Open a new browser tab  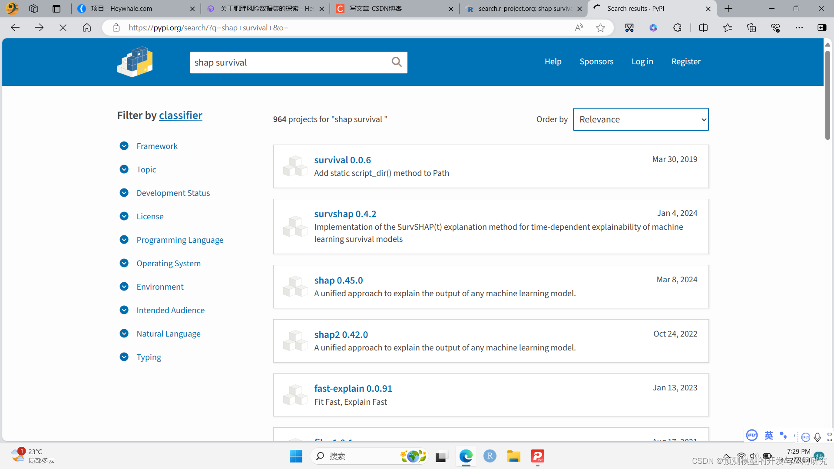coord(728,9)
